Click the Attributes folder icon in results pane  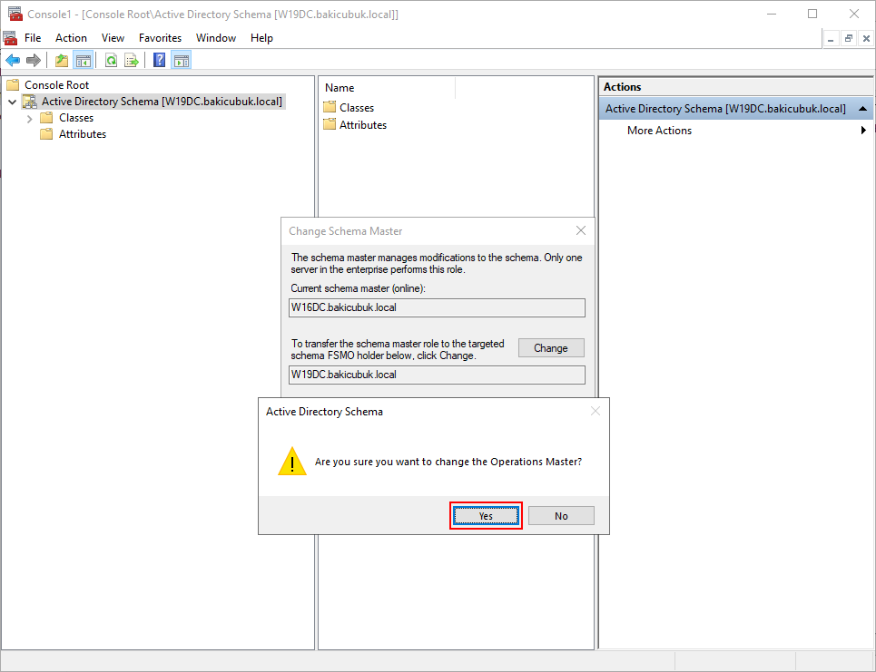pyautogui.click(x=330, y=124)
